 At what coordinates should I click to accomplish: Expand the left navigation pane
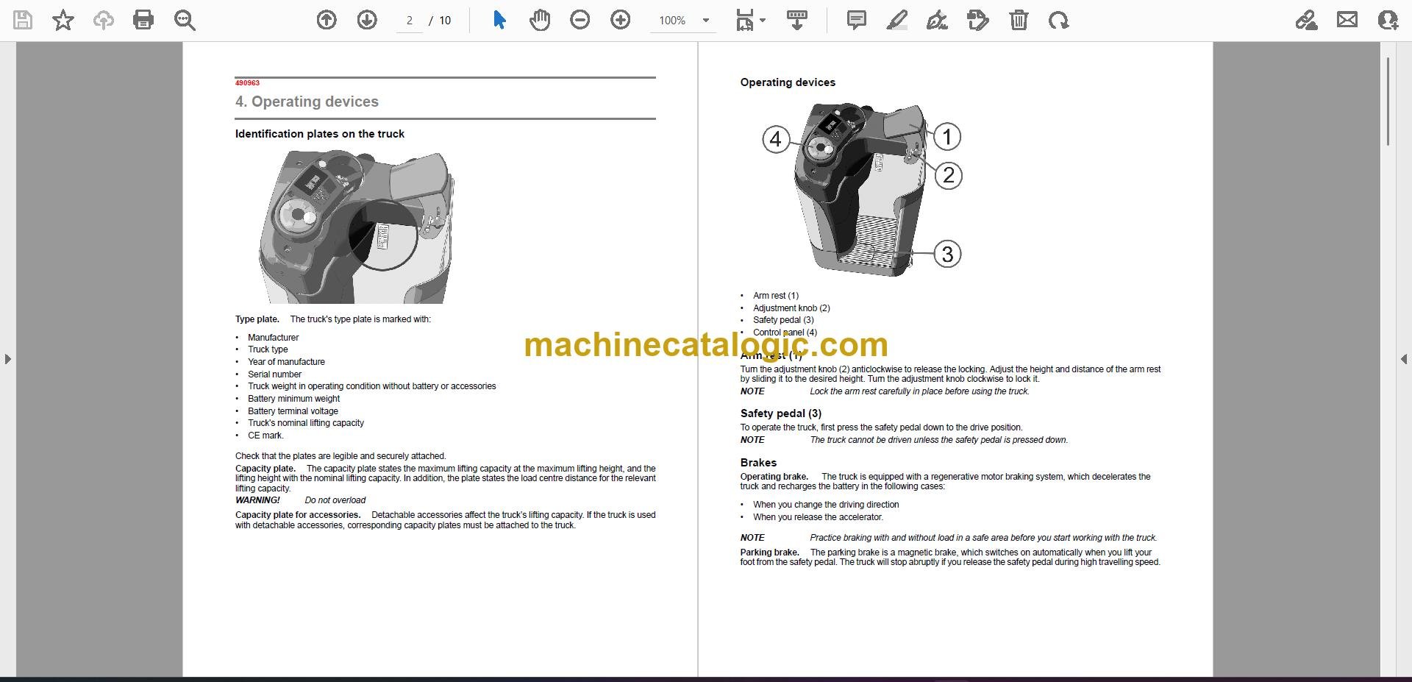coord(7,359)
